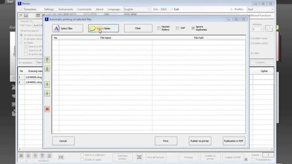Open the Language dropdown showing English

tap(137, 9)
